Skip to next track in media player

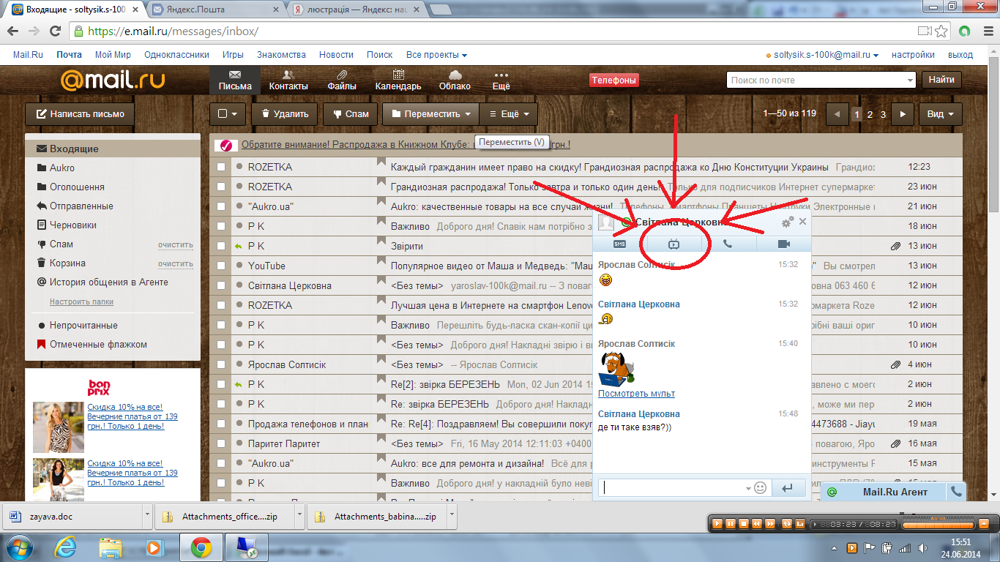pos(770,524)
